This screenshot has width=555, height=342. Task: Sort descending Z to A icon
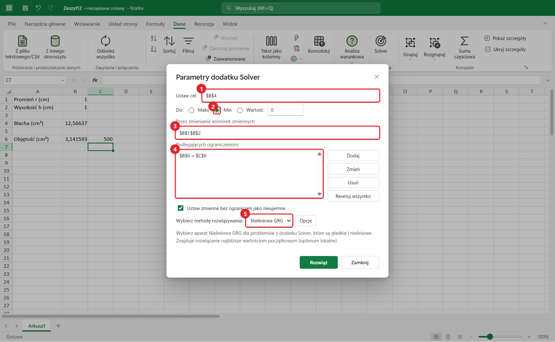tap(154, 49)
